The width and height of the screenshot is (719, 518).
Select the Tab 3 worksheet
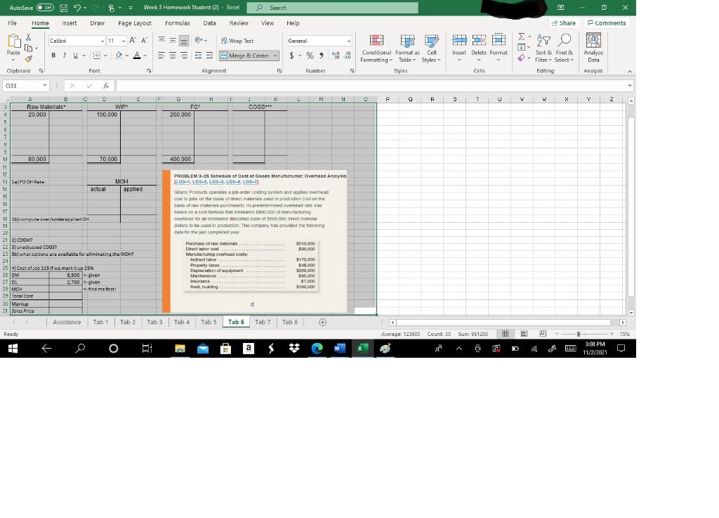click(x=154, y=322)
